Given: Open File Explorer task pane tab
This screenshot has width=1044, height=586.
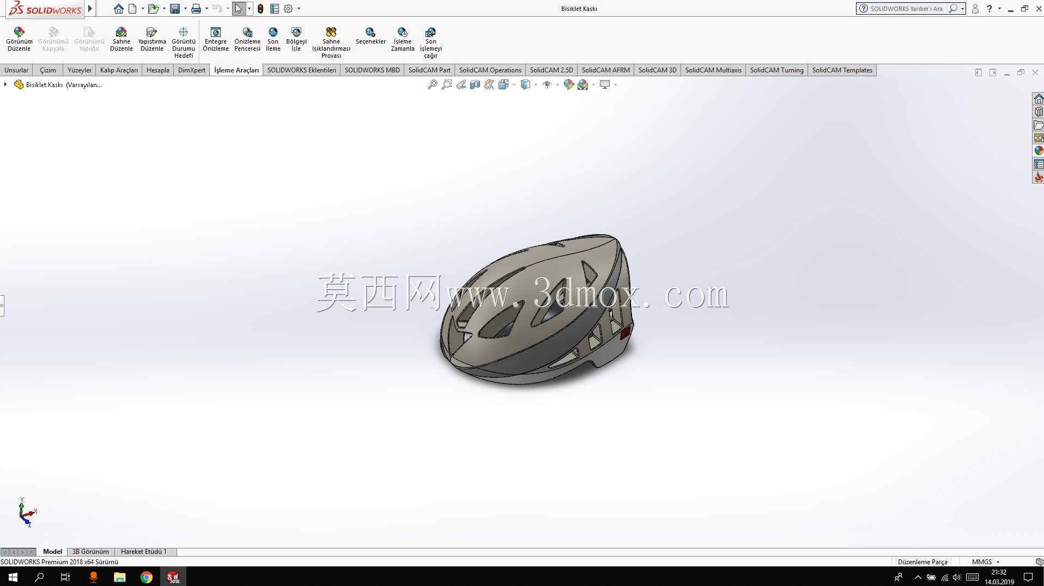Looking at the screenshot, I should point(1039,125).
